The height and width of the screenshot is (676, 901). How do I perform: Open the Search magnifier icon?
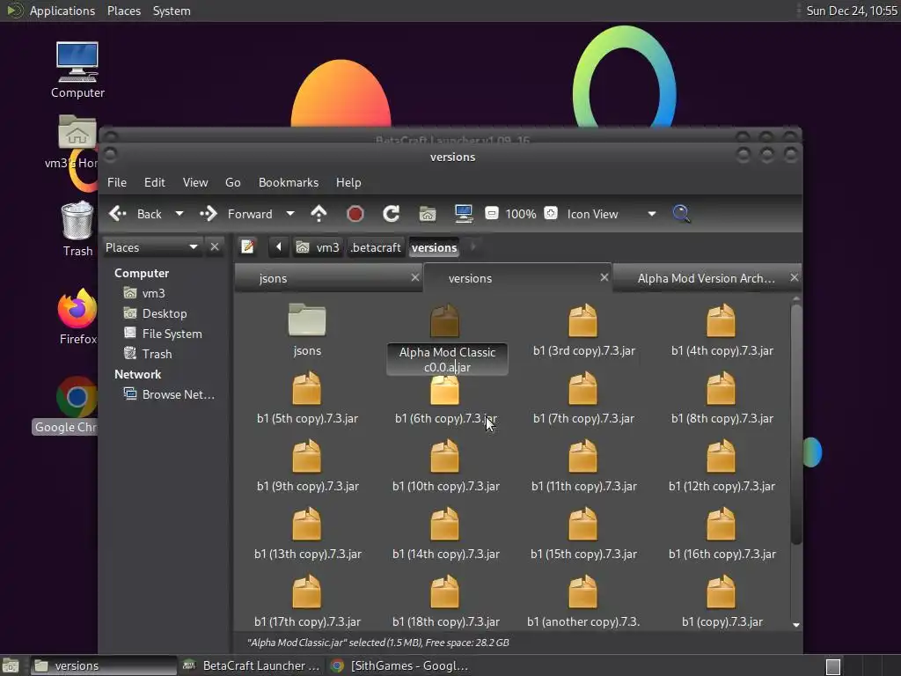click(x=681, y=214)
